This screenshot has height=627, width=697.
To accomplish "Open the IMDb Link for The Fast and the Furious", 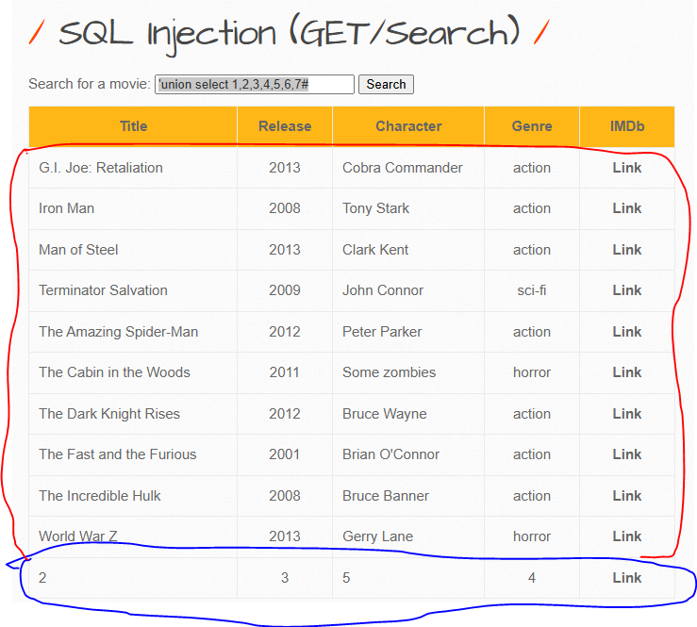I will 627,454.
